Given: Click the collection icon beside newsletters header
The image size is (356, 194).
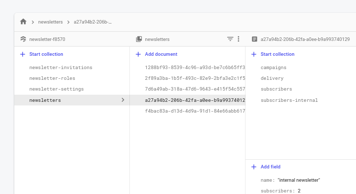Looking at the screenshot, I should [x=139, y=39].
